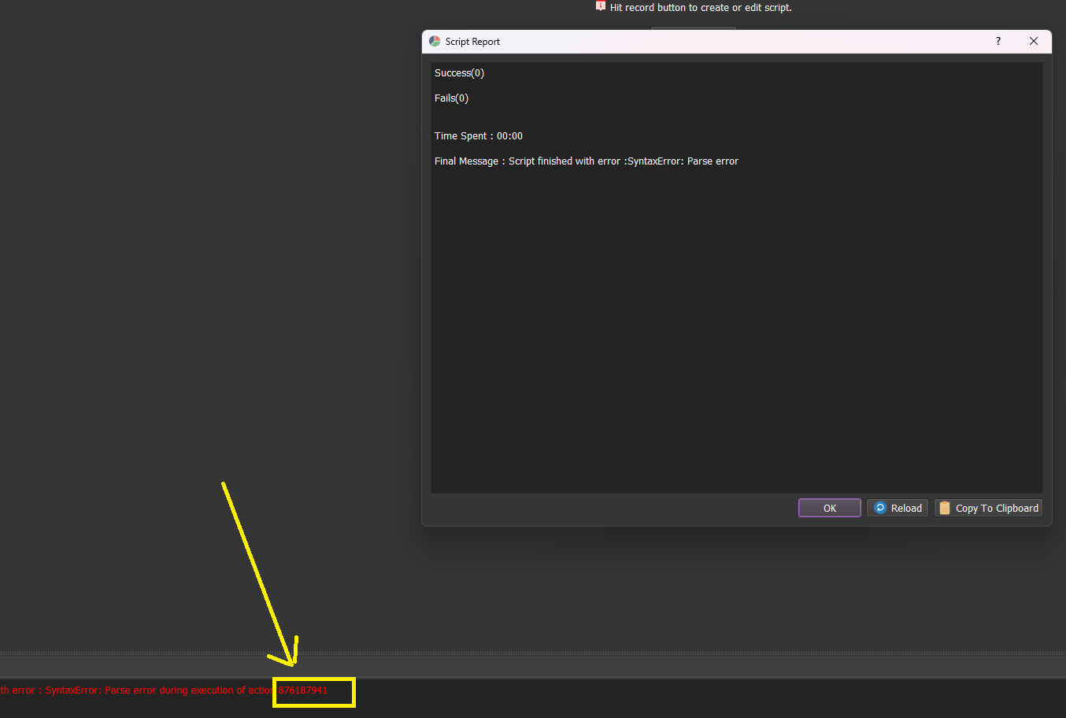Click the 'Hit record button' hint text
Viewport: 1066px width, 718px height.
pyautogui.click(x=701, y=8)
